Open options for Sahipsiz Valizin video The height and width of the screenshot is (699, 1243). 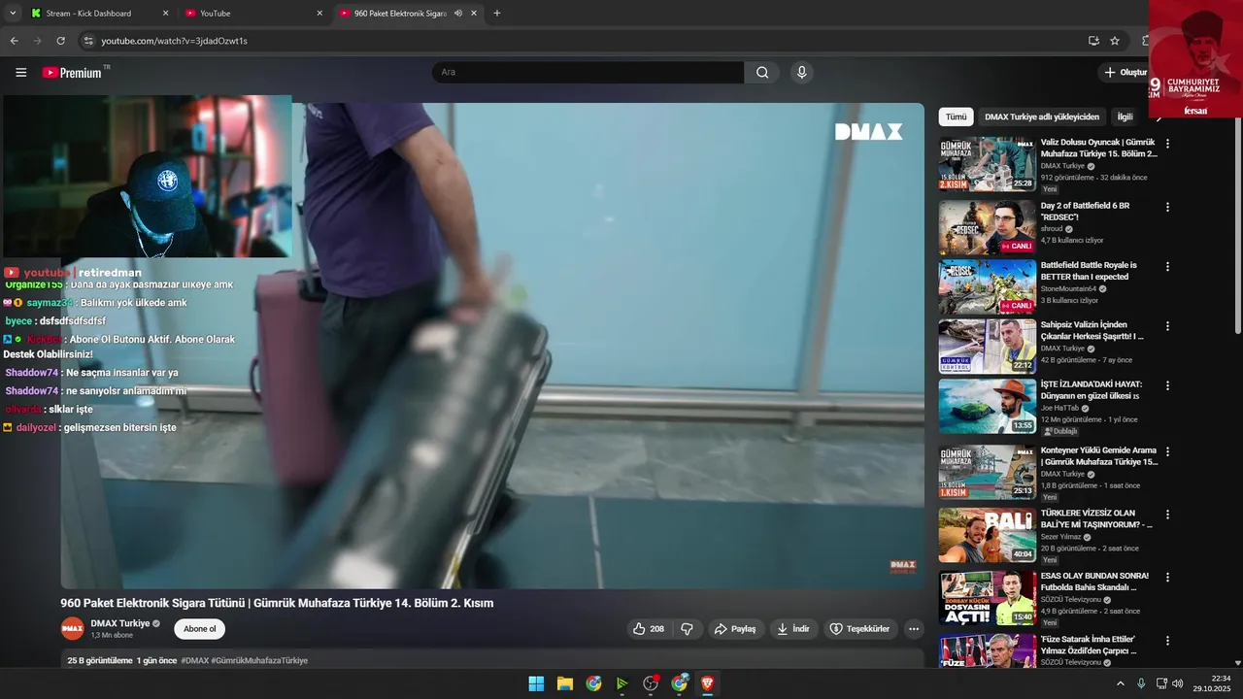click(x=1167, y=326)
